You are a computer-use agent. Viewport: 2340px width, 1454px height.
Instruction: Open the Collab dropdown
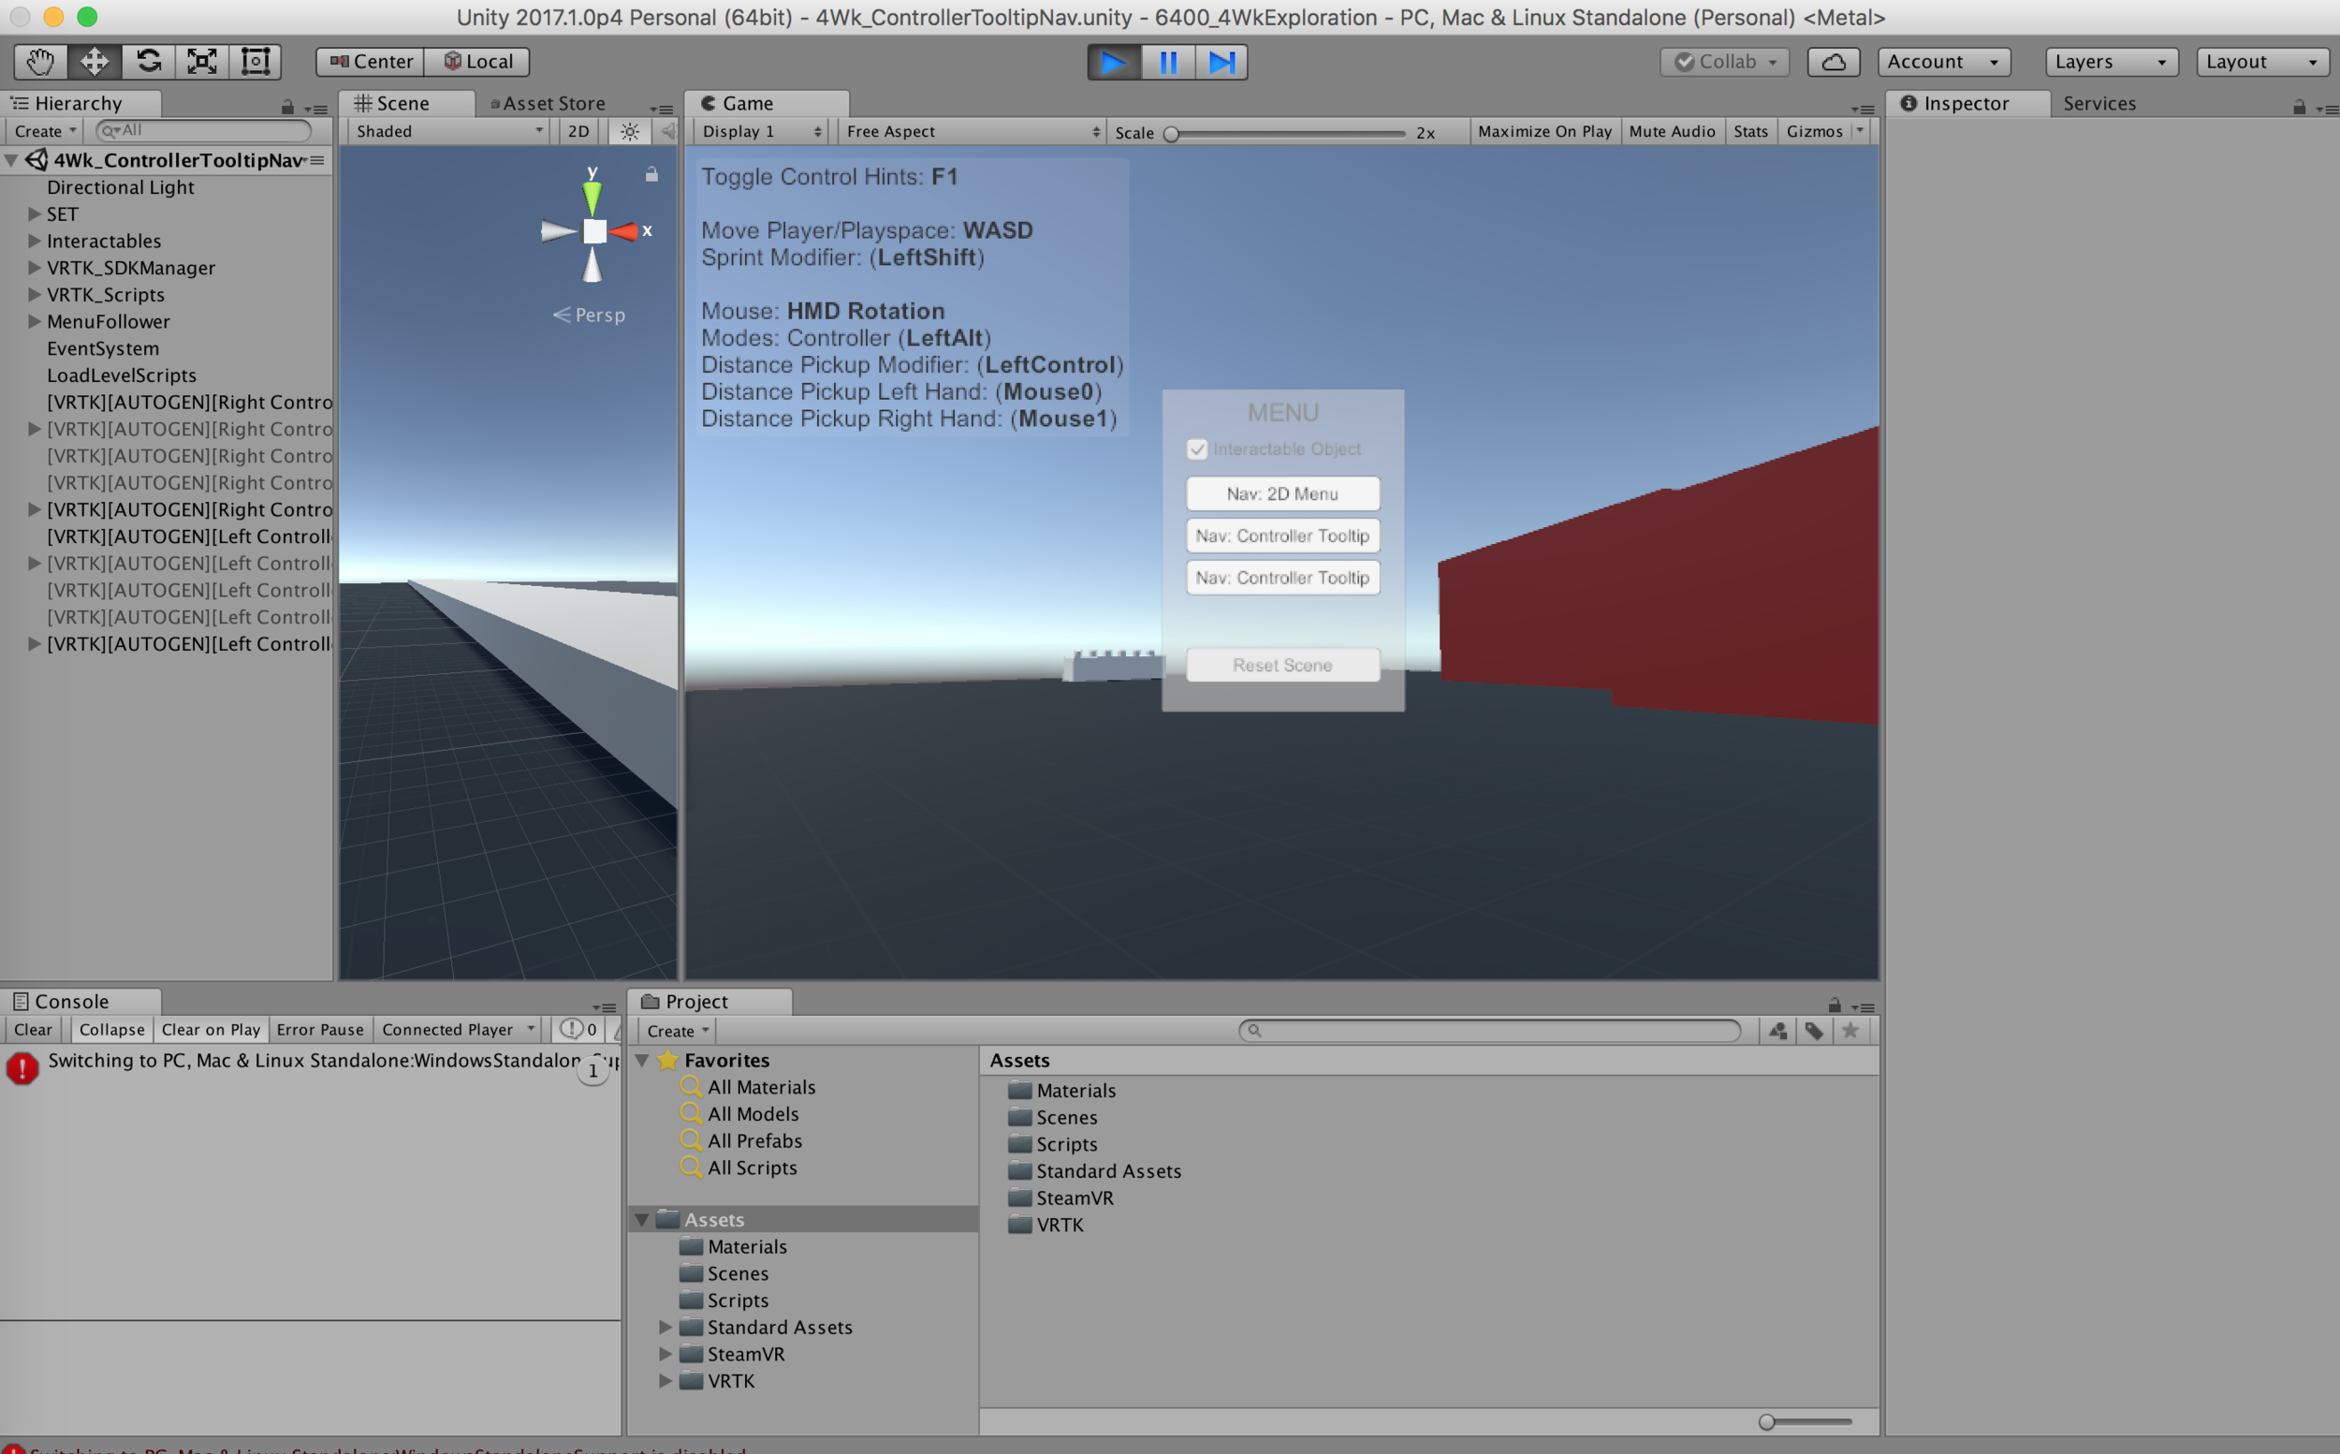1725,62
